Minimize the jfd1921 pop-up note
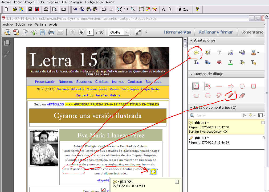269x192 pixels. 176,182
